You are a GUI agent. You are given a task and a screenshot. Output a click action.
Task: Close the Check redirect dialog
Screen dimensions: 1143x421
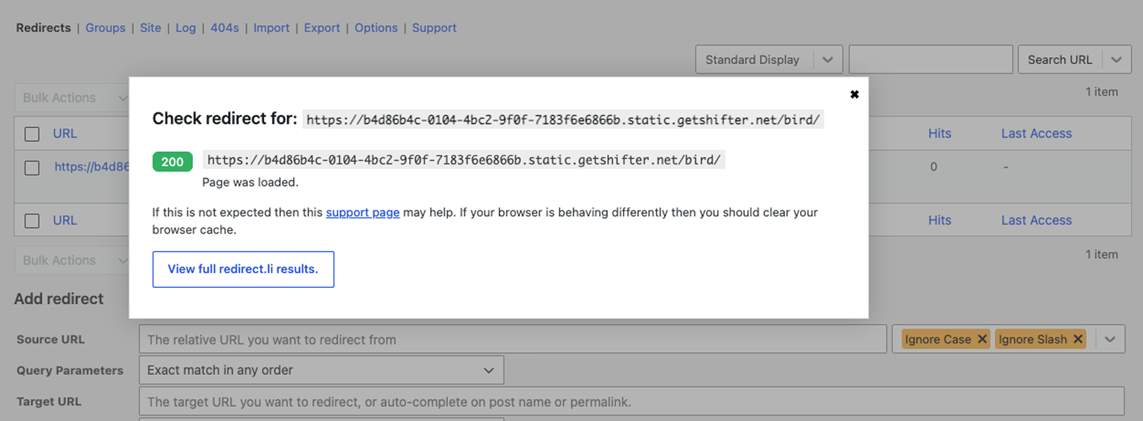[854, 94]
